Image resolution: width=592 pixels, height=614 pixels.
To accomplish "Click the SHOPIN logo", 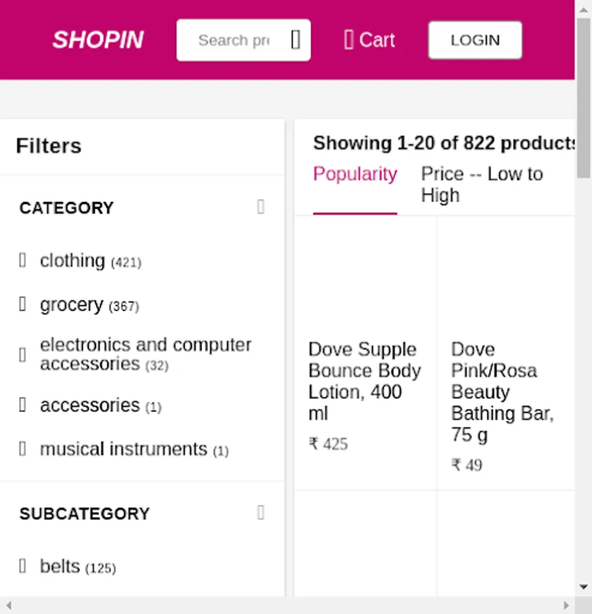I will click(x=98, y=40).
